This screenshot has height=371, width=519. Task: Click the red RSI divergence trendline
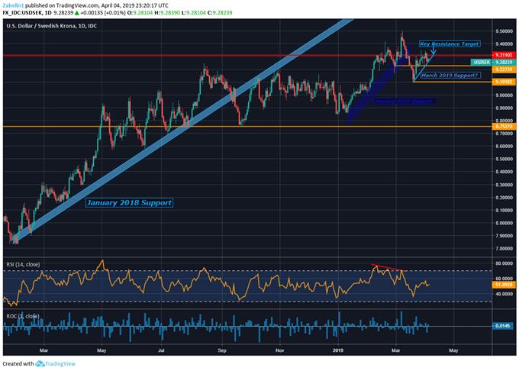389,268
